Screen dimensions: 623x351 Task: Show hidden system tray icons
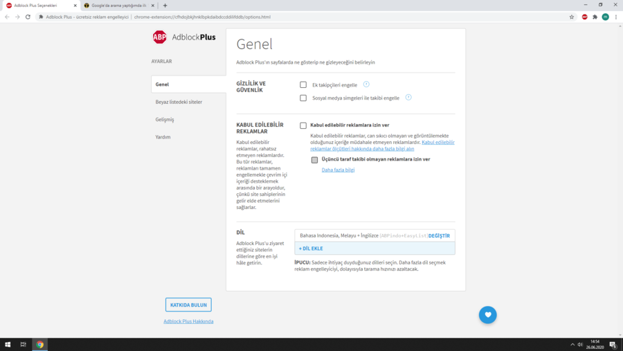pyautogui.click(x=572, y=345)
